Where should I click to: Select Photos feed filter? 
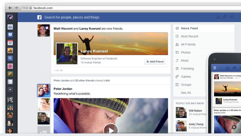click(191, 52)
